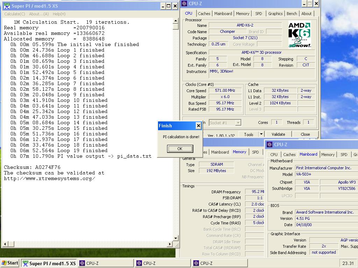The image size is (358, 268).
Task: Click the AMD K6-2 3DNow logo
Action: coord(300,35)
